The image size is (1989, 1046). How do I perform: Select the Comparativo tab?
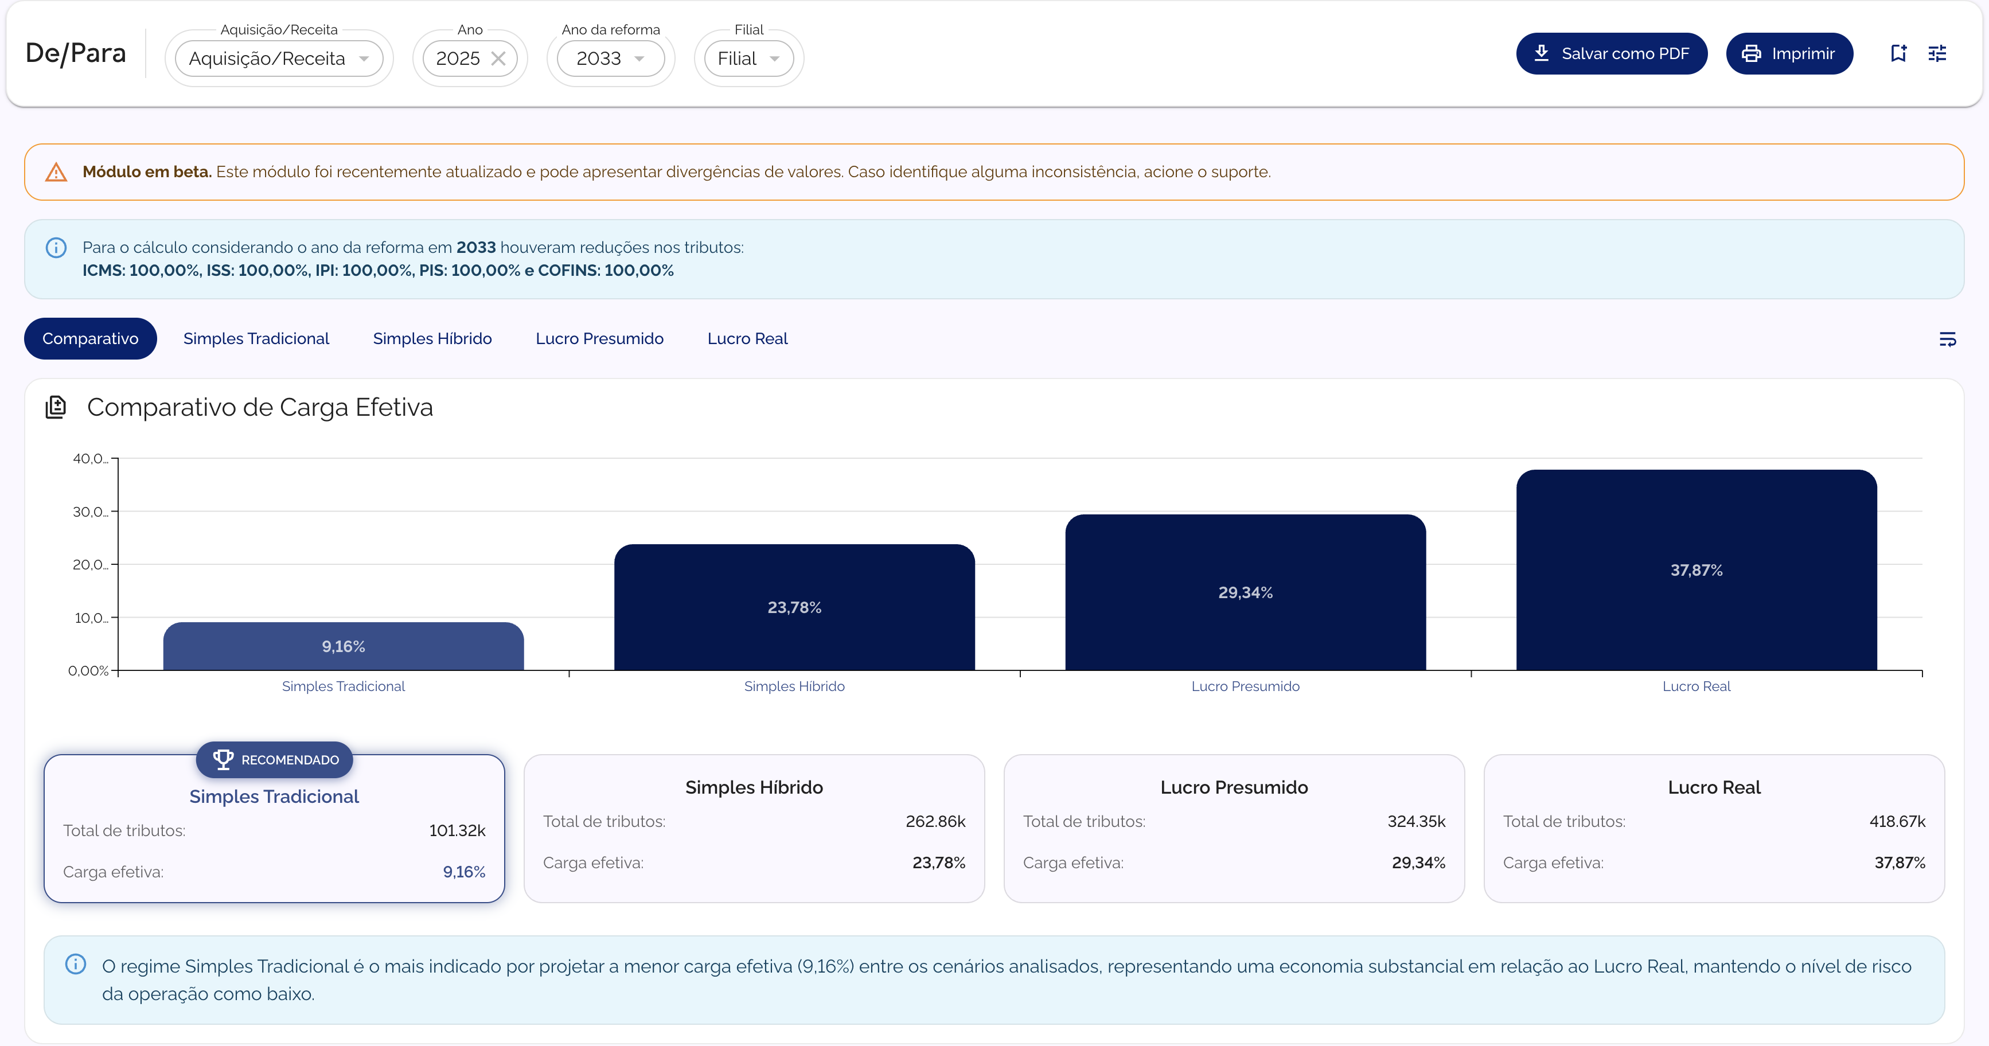click(x=91, y=339)
